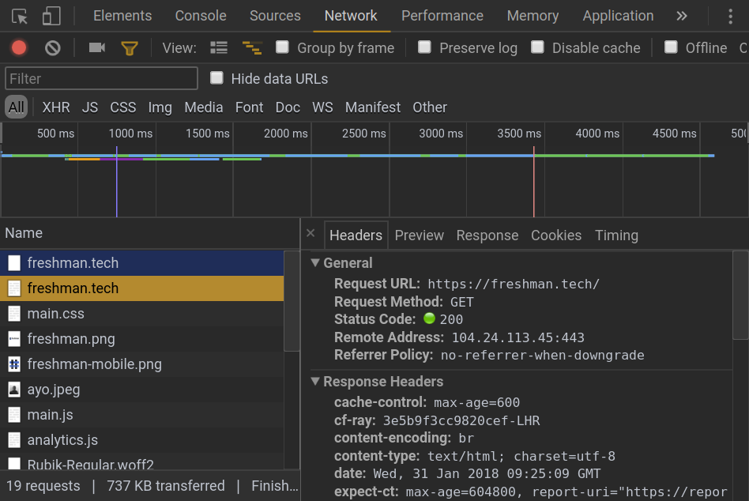
Task: Click the inspect element selector icon
Action: coord(20,17)
